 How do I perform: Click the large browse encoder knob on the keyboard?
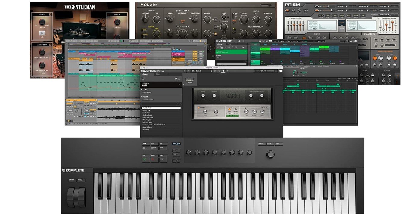click(270, 155)
